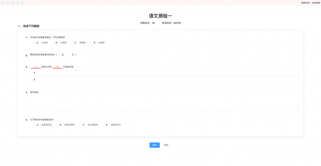This screenshot has height=166, width=321.
Task: Click the 剩余时间 countdown timer
Action: (x=311, y=3)
